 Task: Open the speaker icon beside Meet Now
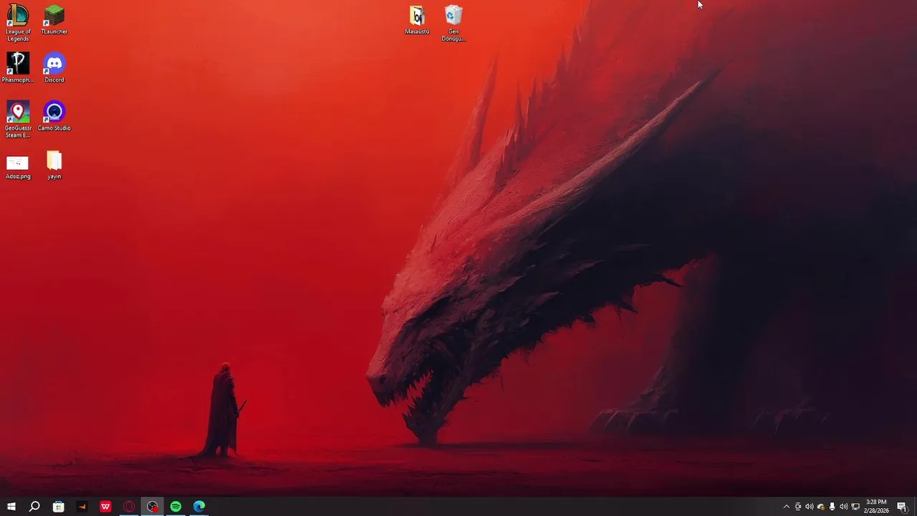[x=810, y=507]
